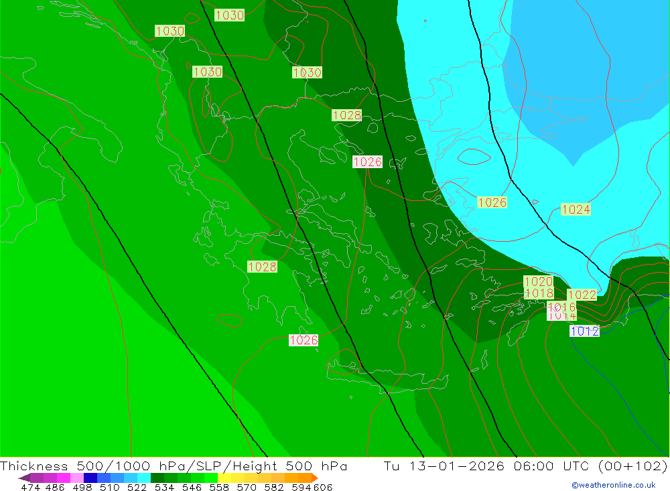Pick the dark purple legend swatch above 474
The image size is (670, 491).
(x=36, y=478)
